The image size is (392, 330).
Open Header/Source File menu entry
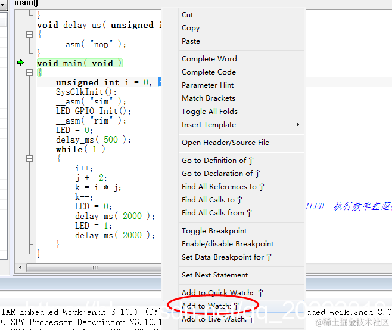pyautogui.click(x=225, y=143)
